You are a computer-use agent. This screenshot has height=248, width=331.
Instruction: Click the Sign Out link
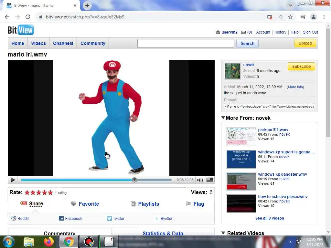310,32
